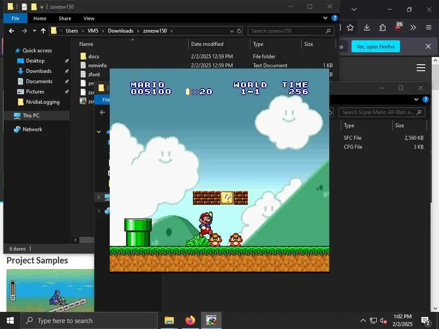Open NvidiaLogging folder in the sidebar
Image resolution: width=439 pixels, height=329 pixels.
[42, 102]
